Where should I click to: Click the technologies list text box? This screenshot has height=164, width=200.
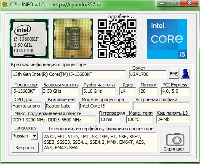(x=99, y=142)
